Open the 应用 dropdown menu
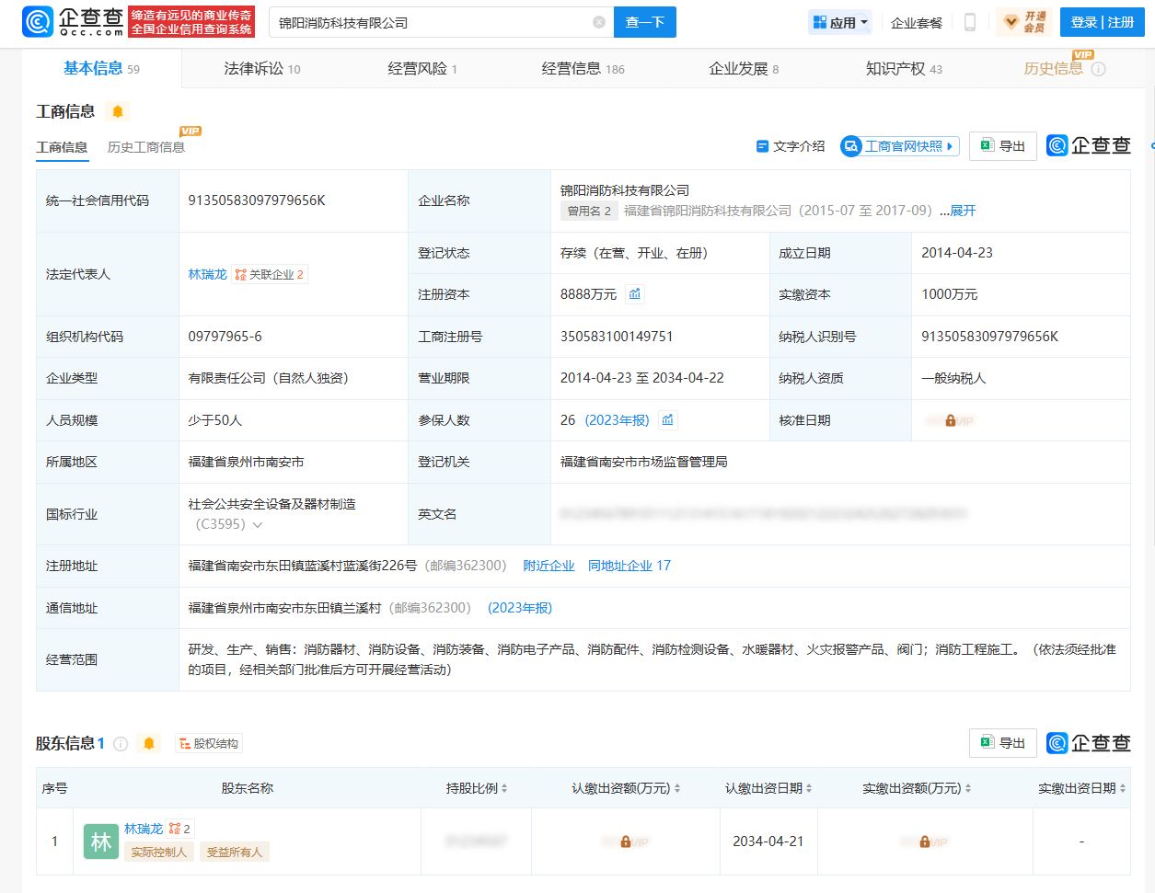Image resolution: width=1155 pixels, height=893 pixels. point(840,22)
